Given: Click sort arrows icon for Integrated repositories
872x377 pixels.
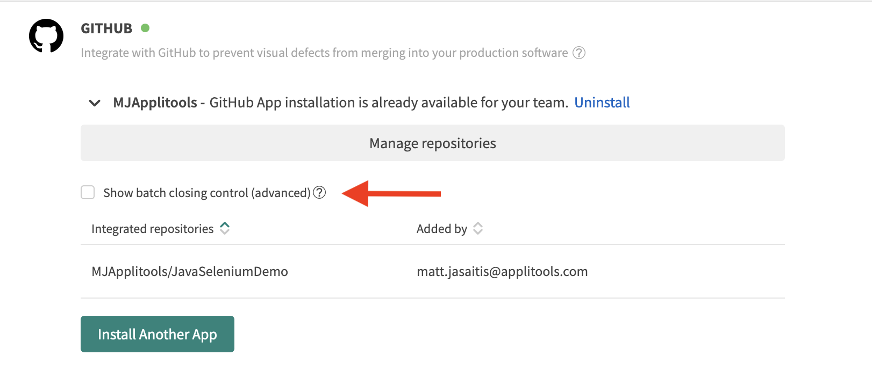Looking at the screenshot, I should click(x=225, y=228).
